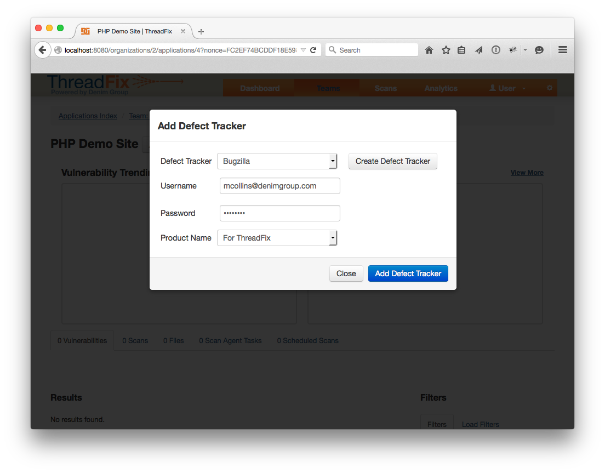
Task: Bookmark this page with the star icon
Action: (x=446, y=50)
